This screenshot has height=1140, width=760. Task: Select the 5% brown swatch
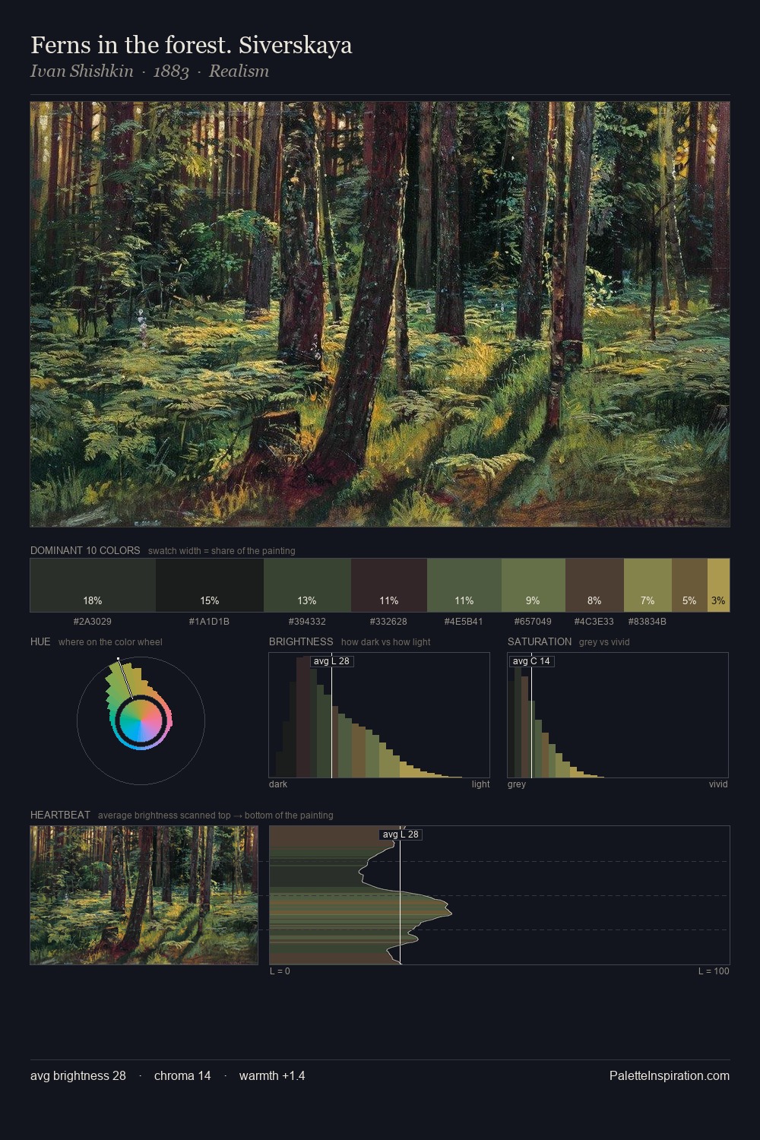(689, 585)
